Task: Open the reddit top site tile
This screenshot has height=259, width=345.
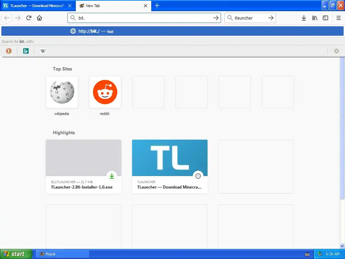Action: click(x=105, y=92)
